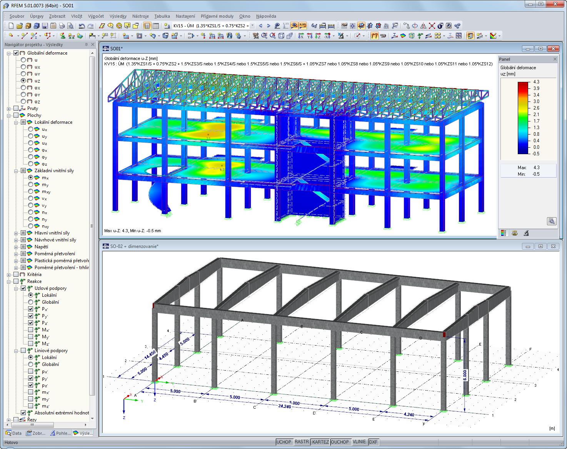Toggle KARTEZ in the status bar
This screenshot has height=449, width=567.
pos(320,442)
